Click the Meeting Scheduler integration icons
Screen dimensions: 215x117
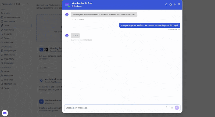[x=44, y=50]
